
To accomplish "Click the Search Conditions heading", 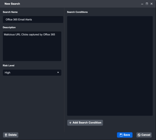I will (x=77, y=12).
